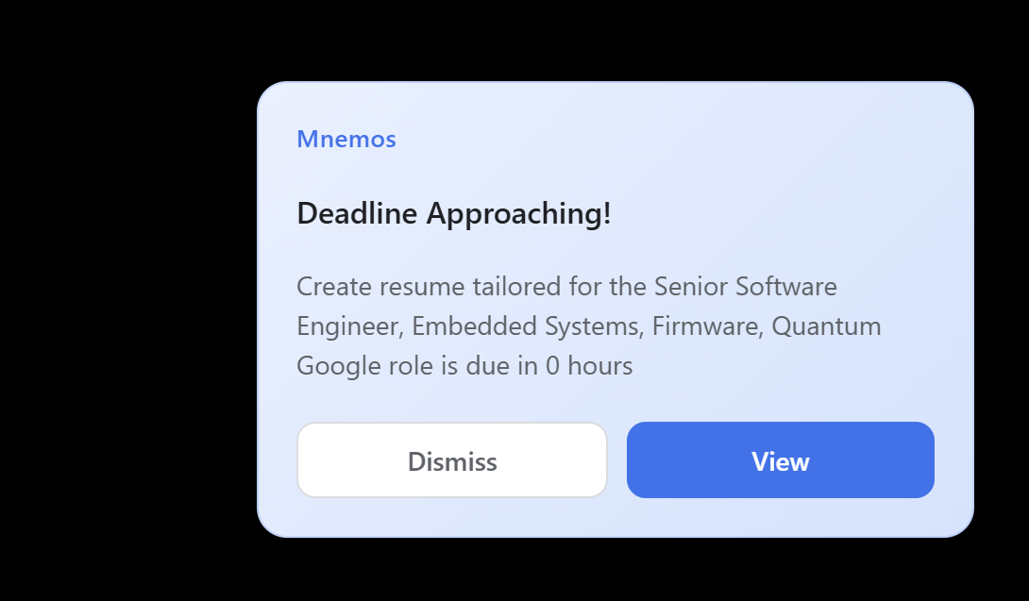
Task: Click the 'Senior Software' text in message
Action: click(746, 287)
